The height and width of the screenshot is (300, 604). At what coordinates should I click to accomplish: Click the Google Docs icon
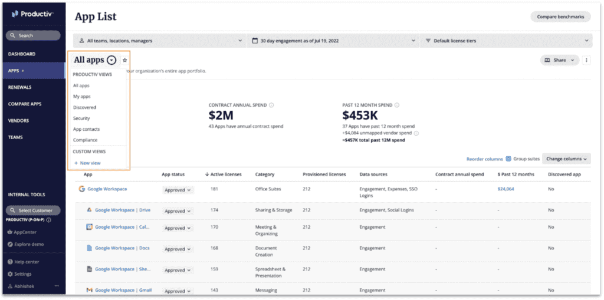(x=89, y=248)
